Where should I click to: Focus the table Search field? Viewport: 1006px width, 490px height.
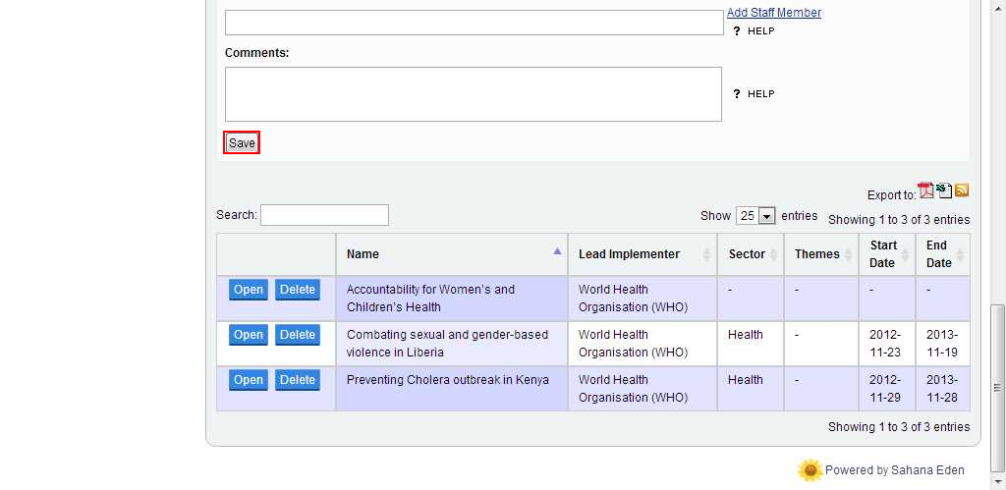(x=324, y=215)
